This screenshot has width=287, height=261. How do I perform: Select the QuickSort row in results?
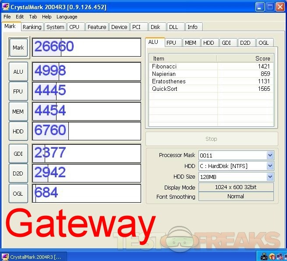coord(210,89)
